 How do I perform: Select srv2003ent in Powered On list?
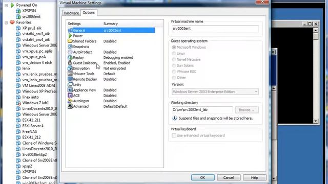coord(31,16)
